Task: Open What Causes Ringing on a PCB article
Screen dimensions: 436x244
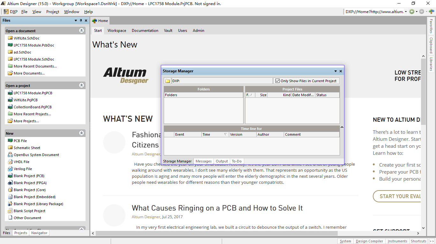Action: 217,208
